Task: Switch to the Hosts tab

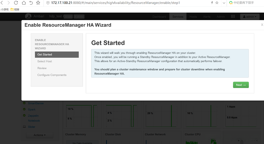Action: [193, 17]
